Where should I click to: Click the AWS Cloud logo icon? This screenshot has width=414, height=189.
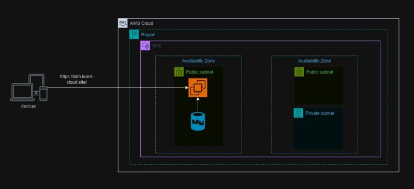click(123, 23)
